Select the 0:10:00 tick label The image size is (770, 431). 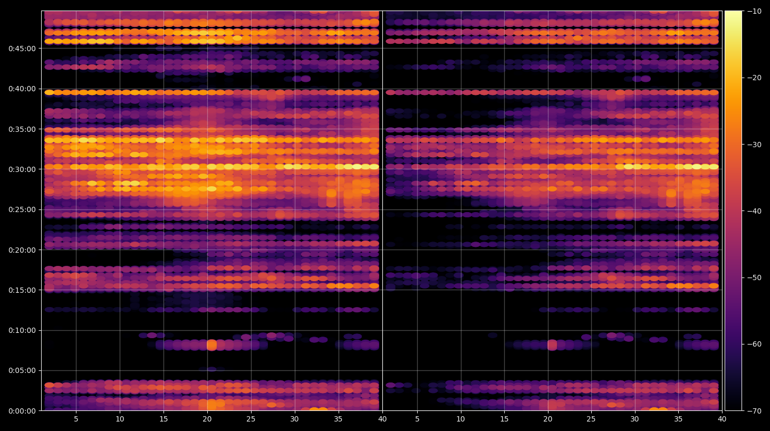(22, 331)
